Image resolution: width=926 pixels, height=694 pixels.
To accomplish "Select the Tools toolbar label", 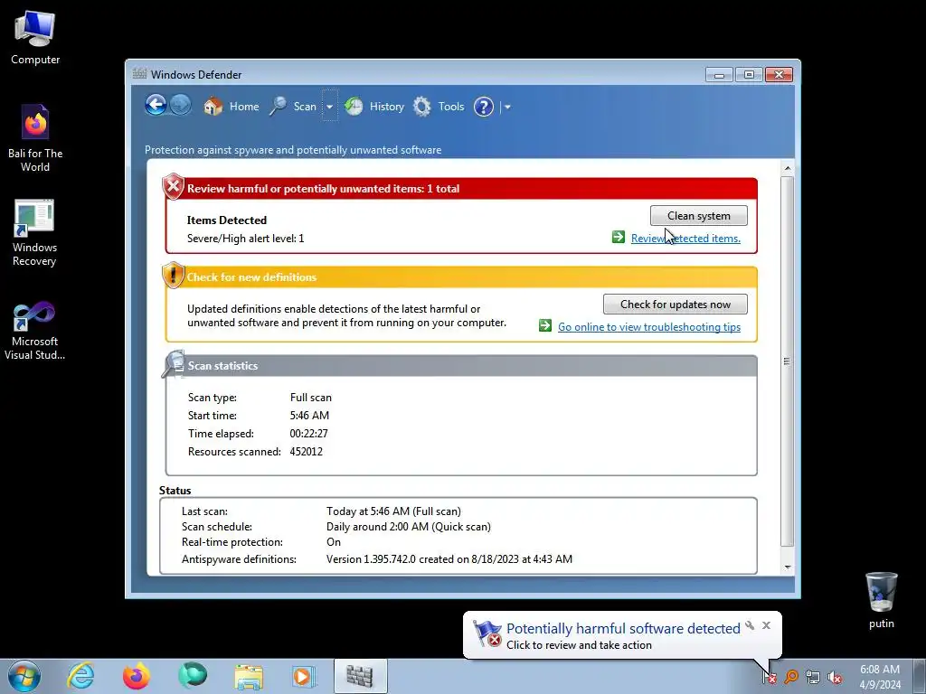I will [451, 107].
